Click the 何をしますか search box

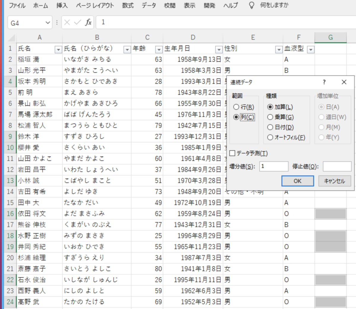pyautogui.click(x=274, y=5)
